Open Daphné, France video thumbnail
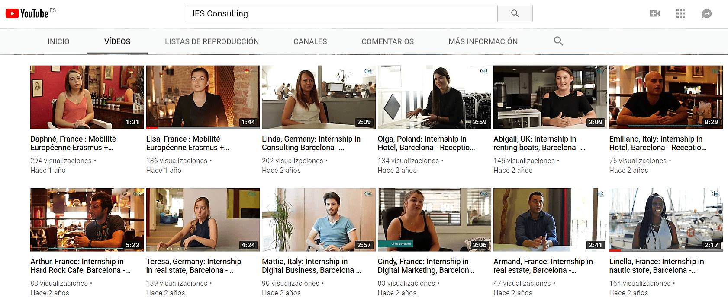Image resolution: width=728 pixels, height=300 pixels. pyautogui.click(x=87, y=97)
